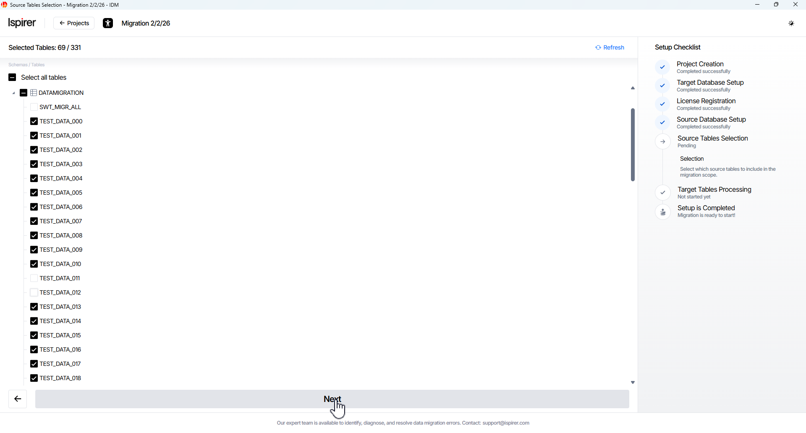This screenshot has height=433, width=806.
Task: Toggle the Select all tables checkbox
Action: 12,78
